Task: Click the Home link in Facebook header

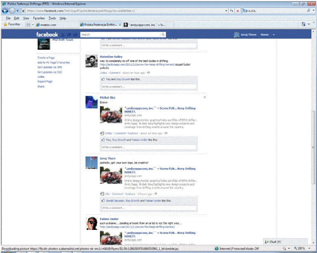Action: [265, 35]
